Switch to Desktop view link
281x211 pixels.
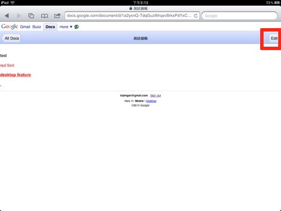(151, 101)
